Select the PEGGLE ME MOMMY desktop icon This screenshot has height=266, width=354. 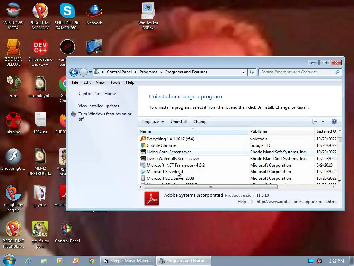coord(40,16)
